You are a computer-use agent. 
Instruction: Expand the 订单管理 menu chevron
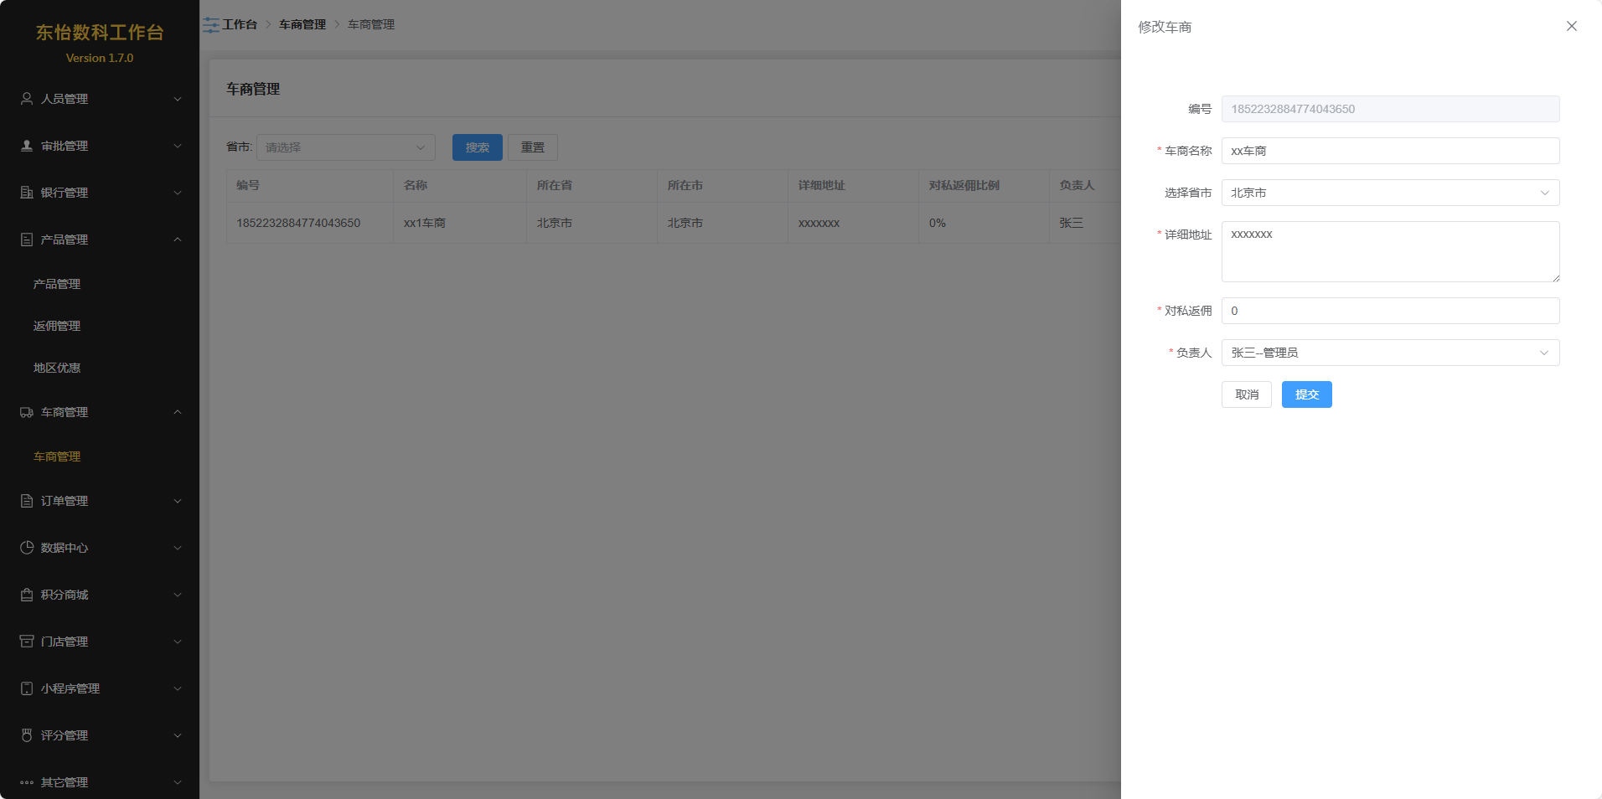178,501
